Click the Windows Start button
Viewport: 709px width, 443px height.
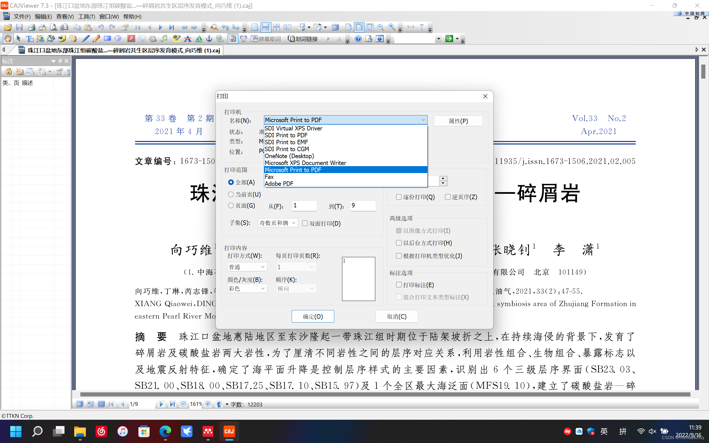(x=16, y=431)
